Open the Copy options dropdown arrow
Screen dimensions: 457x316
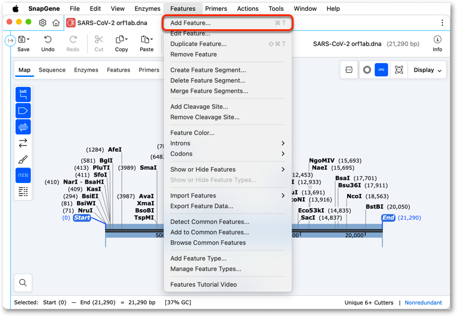tap(126, 39)
